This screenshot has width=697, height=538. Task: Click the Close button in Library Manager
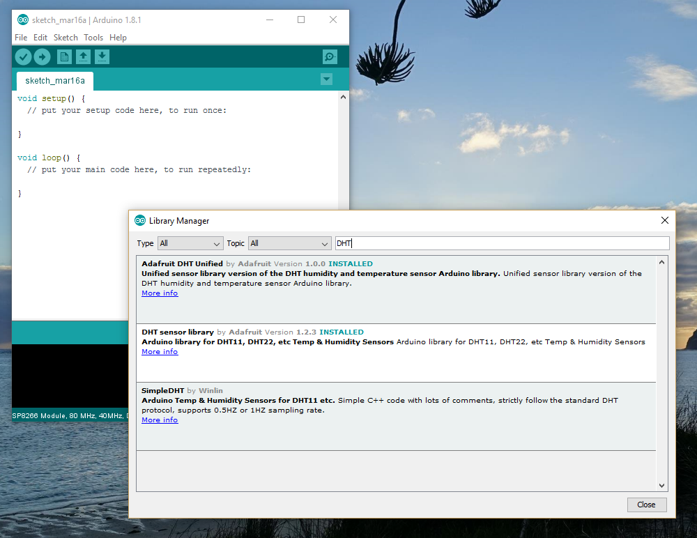point(646,505)
